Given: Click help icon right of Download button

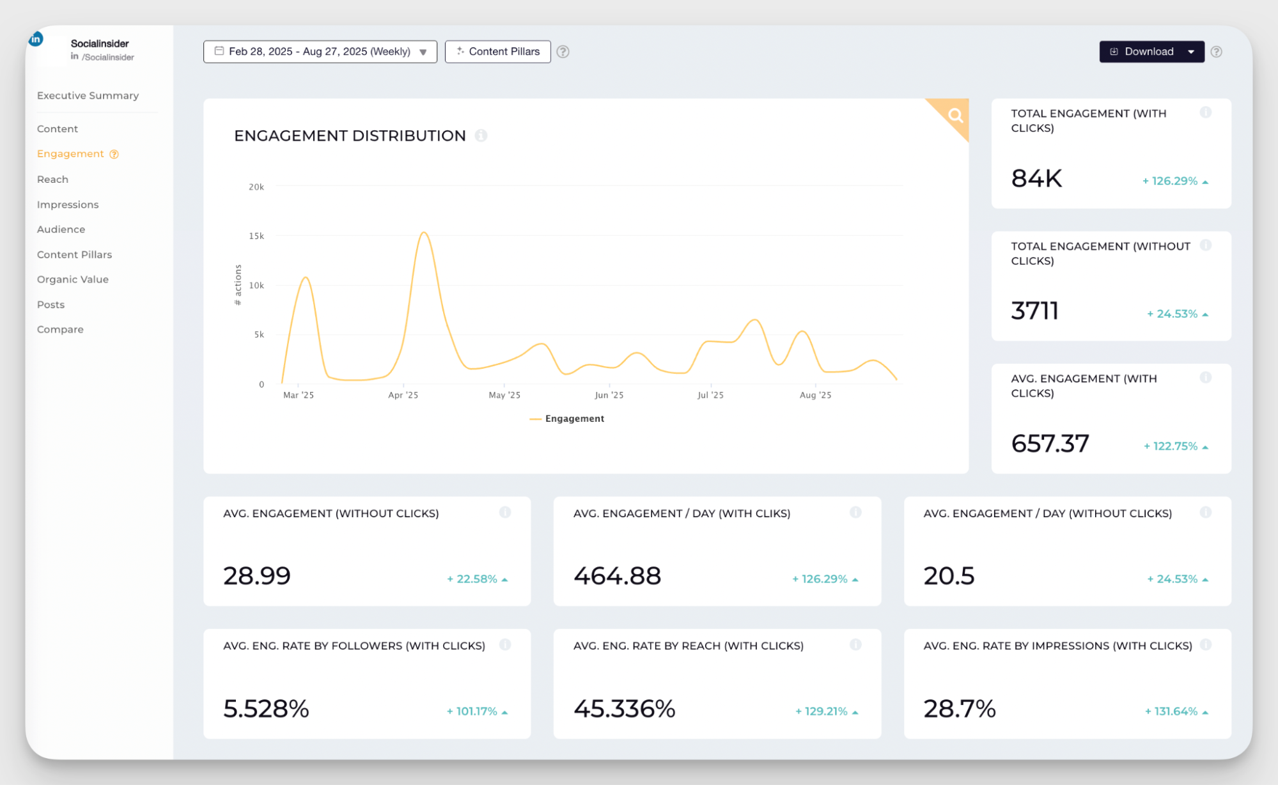Looking at the screenshot, I should point(1216,52).
